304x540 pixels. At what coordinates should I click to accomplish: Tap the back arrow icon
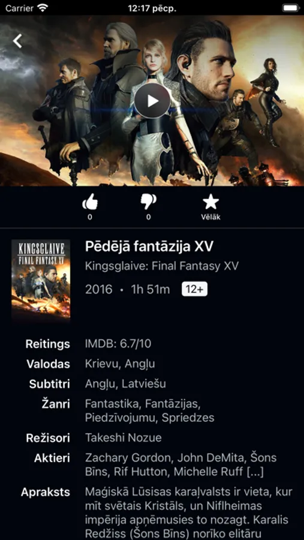[x=17, y=41]
